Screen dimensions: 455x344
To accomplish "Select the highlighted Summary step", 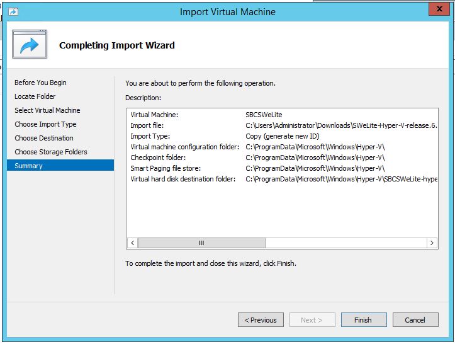I will [x=29, y=166].
